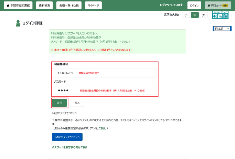The width and height of the screenshot is (235, 159).
Task: Set text size to 大
Action: (x=204, y=15)
